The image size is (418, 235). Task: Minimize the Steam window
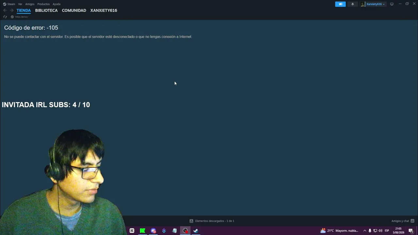point(400,4)
